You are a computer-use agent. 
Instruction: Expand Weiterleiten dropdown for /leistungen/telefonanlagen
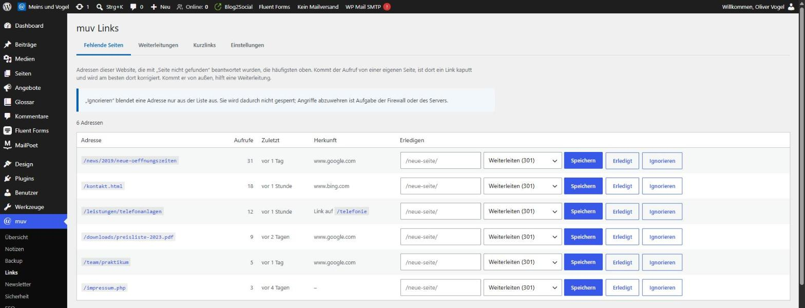[522, 211]
